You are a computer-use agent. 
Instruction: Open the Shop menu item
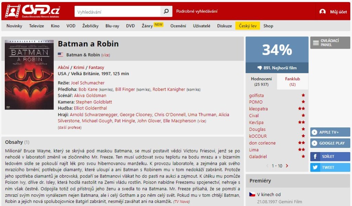pos(268,26)
